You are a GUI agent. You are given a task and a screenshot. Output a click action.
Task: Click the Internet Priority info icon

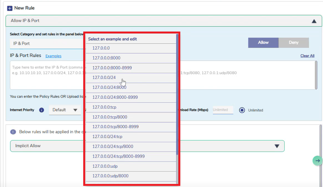coord(41,110)
